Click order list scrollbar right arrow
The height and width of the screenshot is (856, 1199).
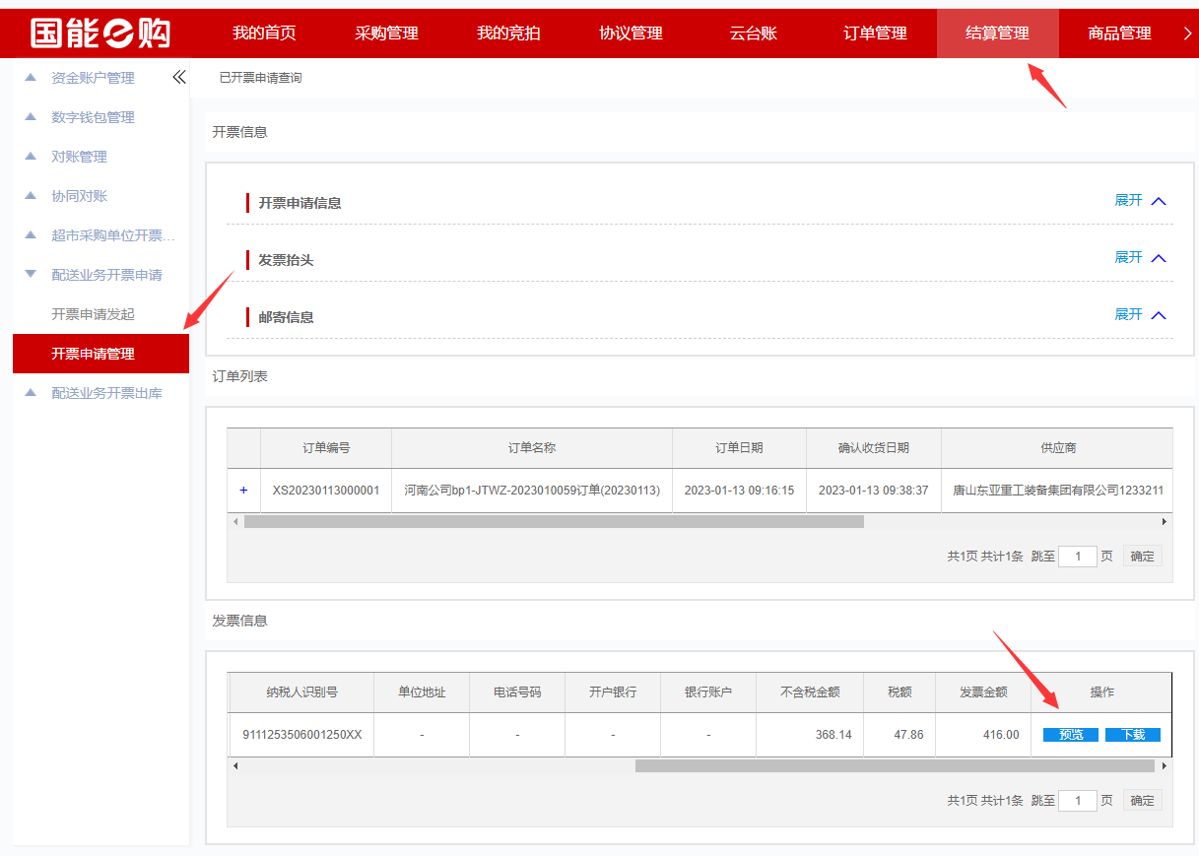pyautogui.click(x=1164, y=521)
